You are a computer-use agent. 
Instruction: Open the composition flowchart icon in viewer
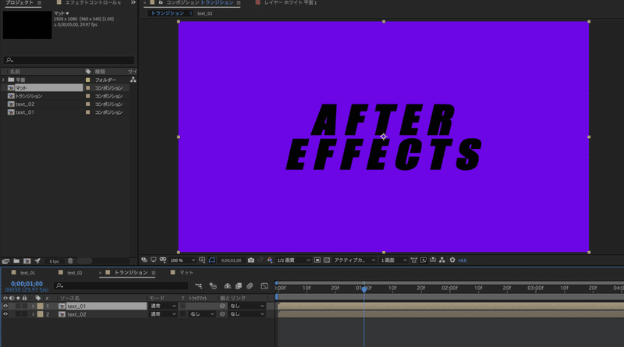coord(442,260)
